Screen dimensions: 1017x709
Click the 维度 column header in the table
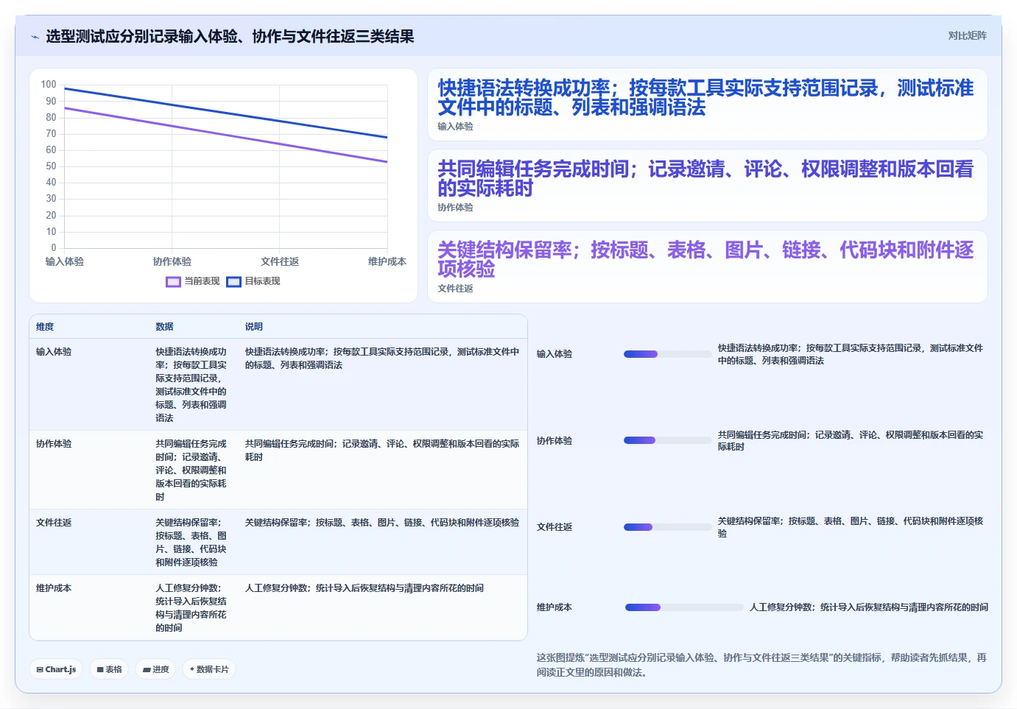coord(45,327)
